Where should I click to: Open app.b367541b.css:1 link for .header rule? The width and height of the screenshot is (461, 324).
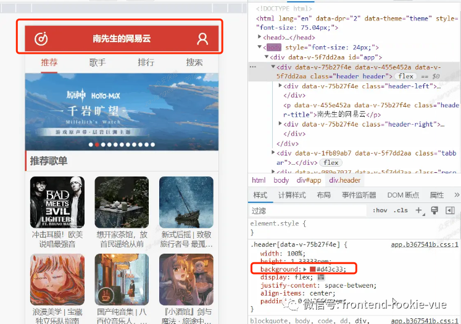(425, 244)
